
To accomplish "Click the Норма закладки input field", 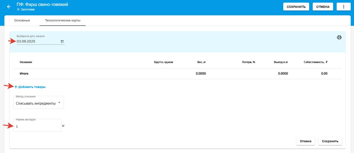I will 37,126.
